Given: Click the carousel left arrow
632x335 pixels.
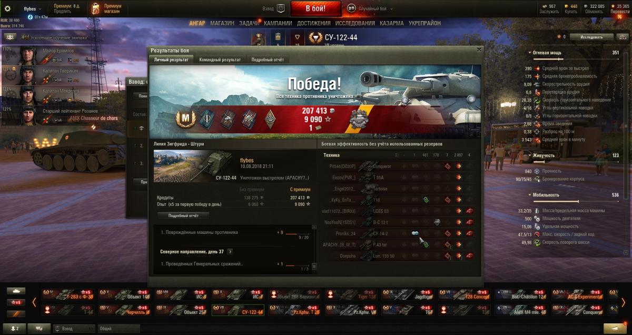Looking at the screenshot, I should (34, 302).
